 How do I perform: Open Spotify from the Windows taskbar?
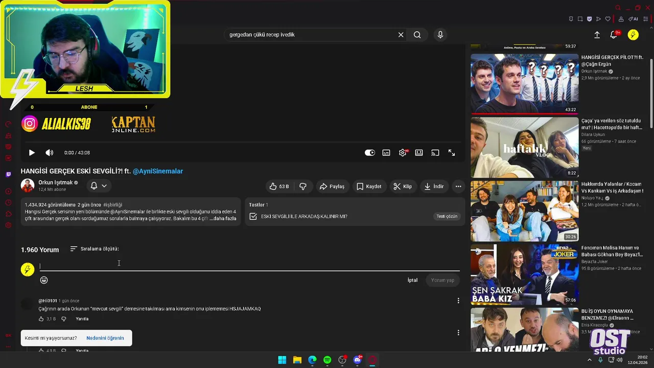(x=328, y=360)
